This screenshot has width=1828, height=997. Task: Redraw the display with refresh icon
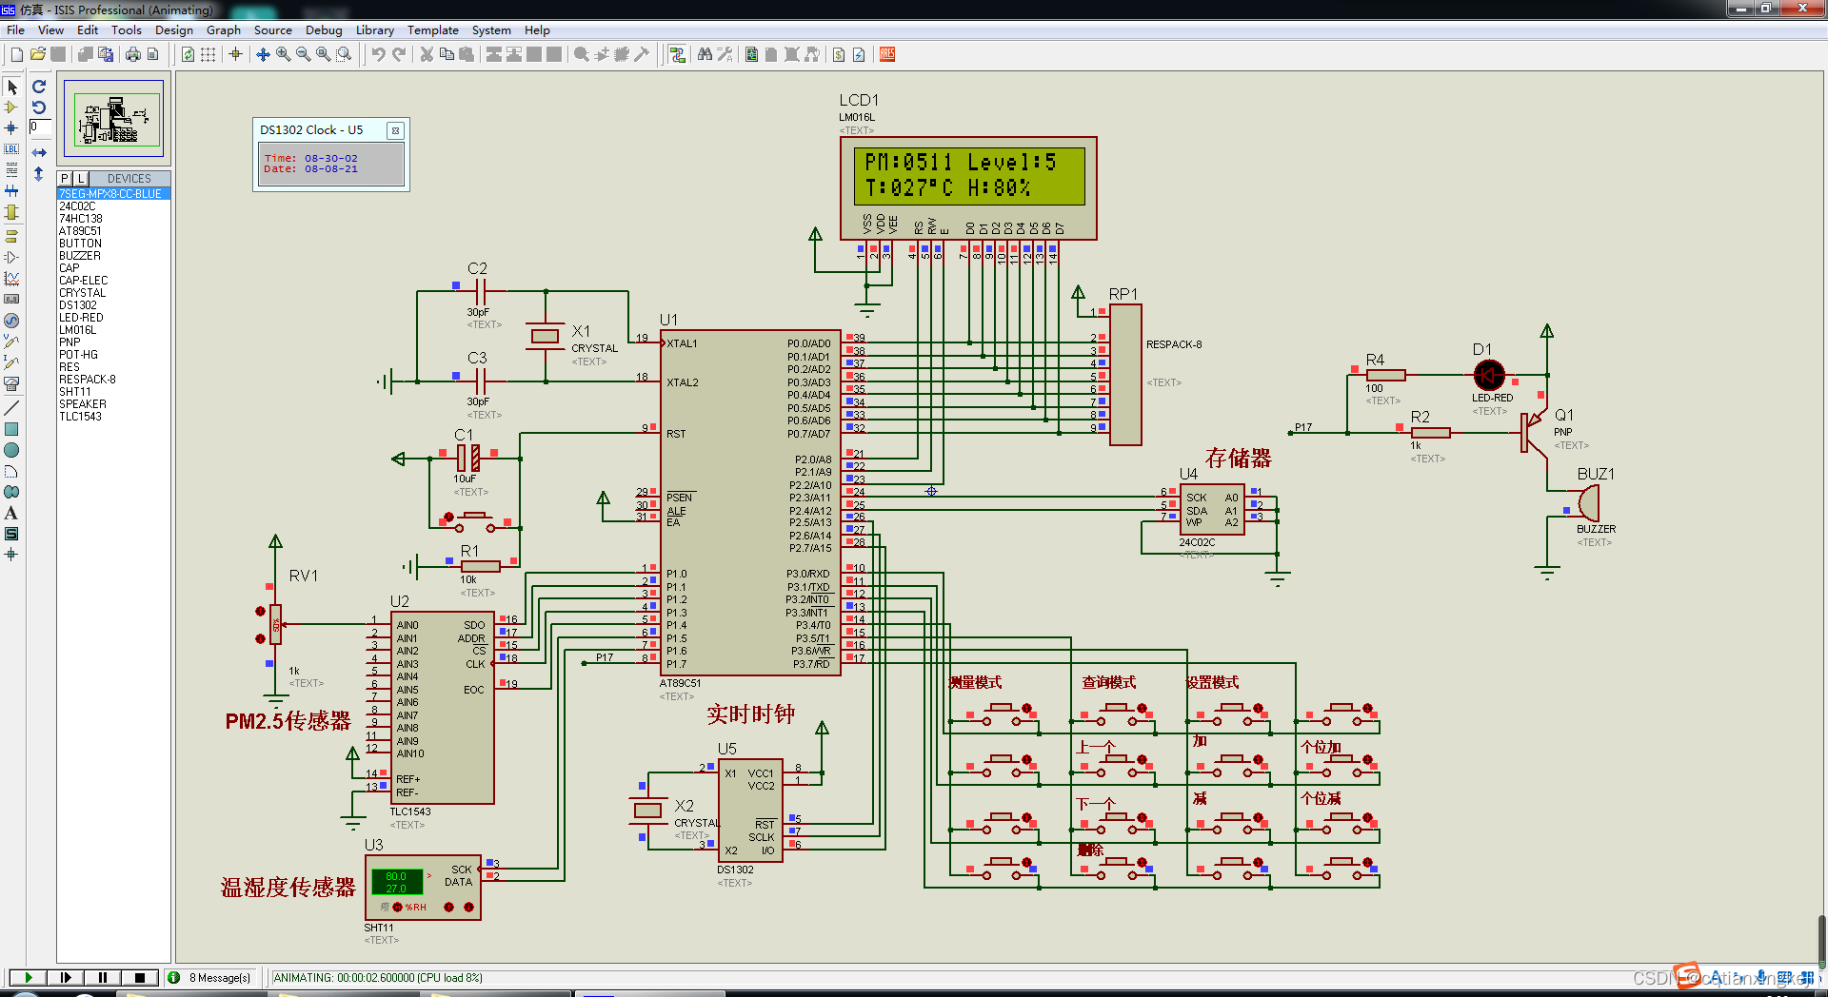pyautogui.click(x=188, y=54)
